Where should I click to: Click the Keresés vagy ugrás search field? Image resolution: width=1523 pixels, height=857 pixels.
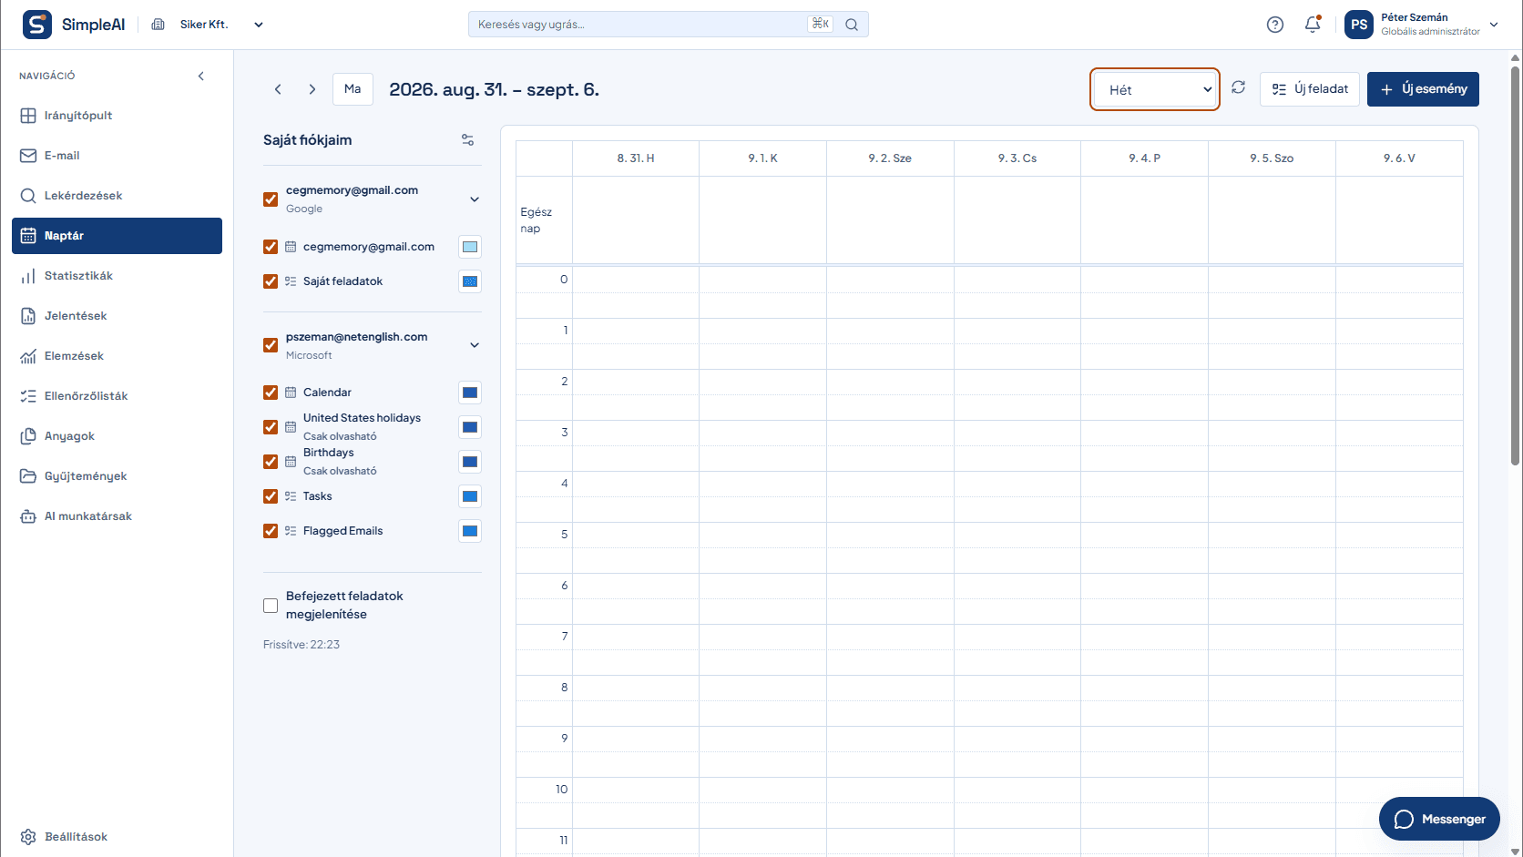coord(668,25)
